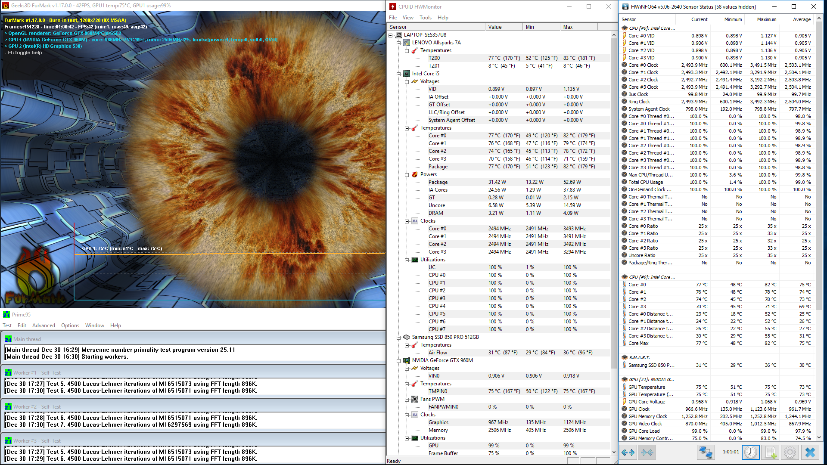Open HWiNFO remote network monitoring icon
This screenshot has height=465, width=827.
tap(706, 453)
